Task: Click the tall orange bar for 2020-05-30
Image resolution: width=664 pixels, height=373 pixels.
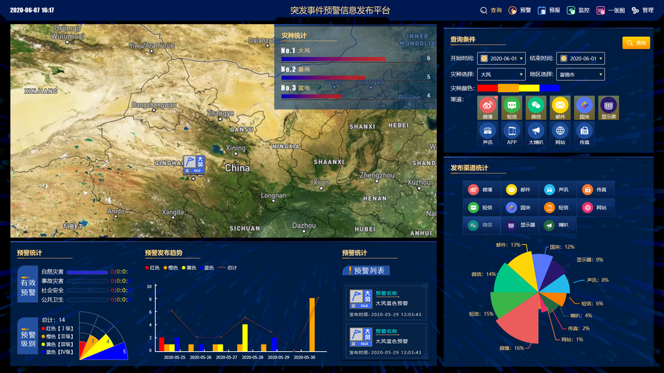Action: (312, 325)
